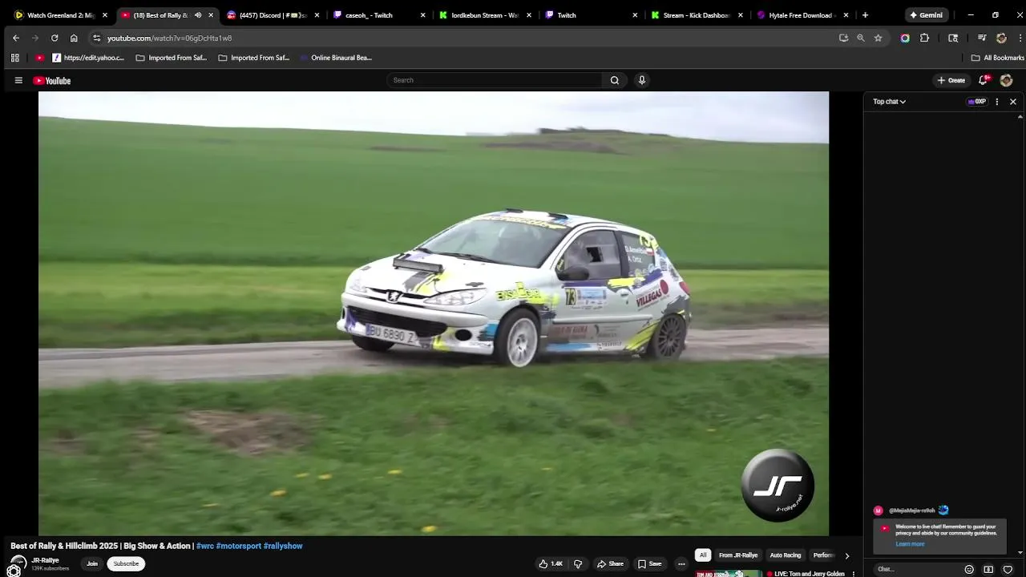Open first Imported From Saf... bookmark folder
Image resolution: width=1026 pixels, height=577 pixels.
coord(172,58)
